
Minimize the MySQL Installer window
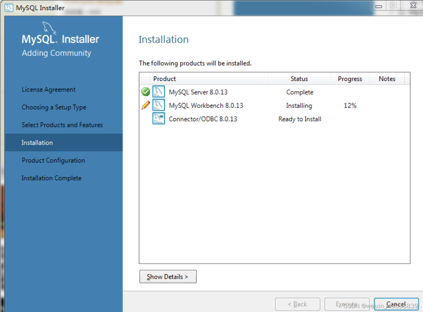(379, 6)
